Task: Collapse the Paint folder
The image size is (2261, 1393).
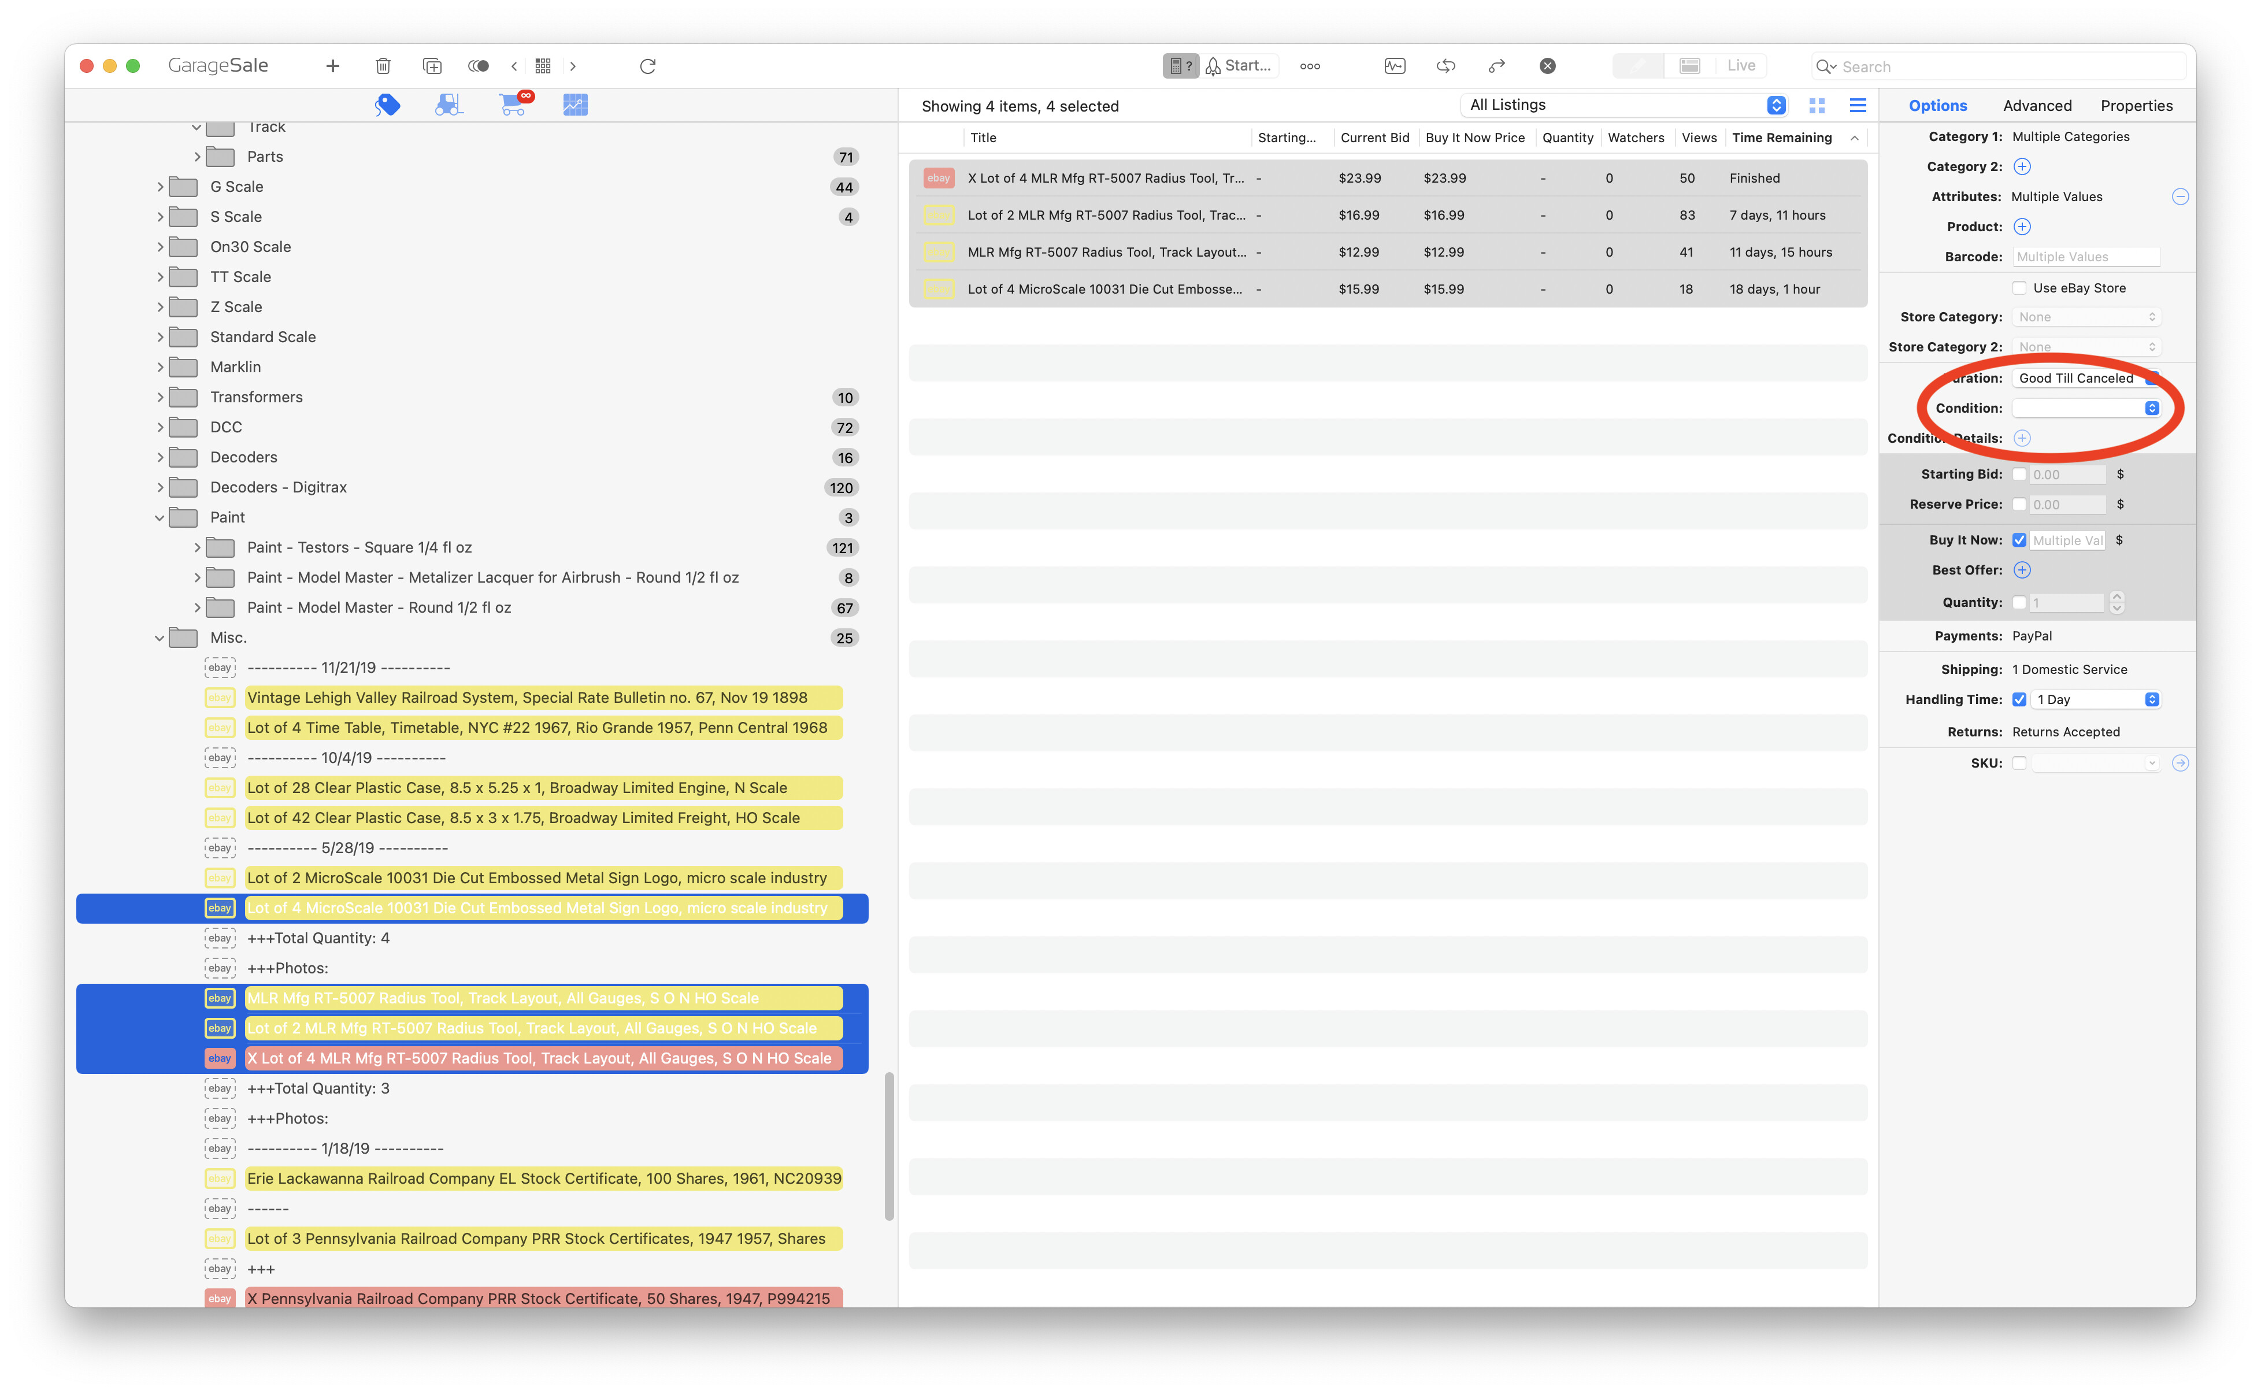Action: pyautogui.click(x=160, y=518)
